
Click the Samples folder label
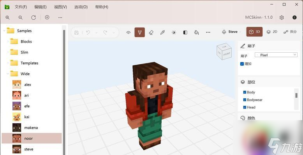25,31
